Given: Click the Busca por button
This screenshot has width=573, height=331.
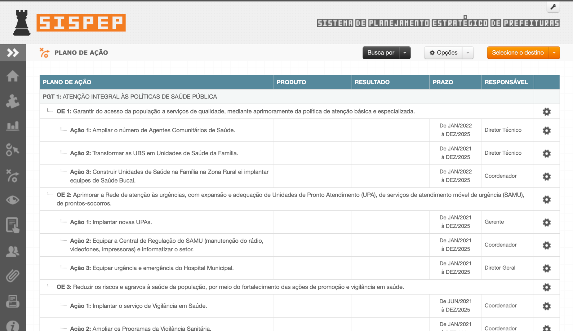Looking at the screenshot, I should point(381,53).
